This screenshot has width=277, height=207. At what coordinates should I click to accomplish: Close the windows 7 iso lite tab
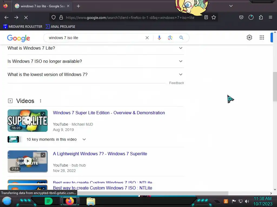pos(68,6)
